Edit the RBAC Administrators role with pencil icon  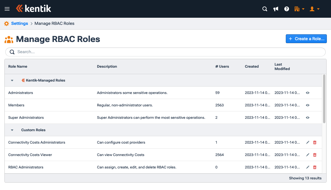click(308, 167)
